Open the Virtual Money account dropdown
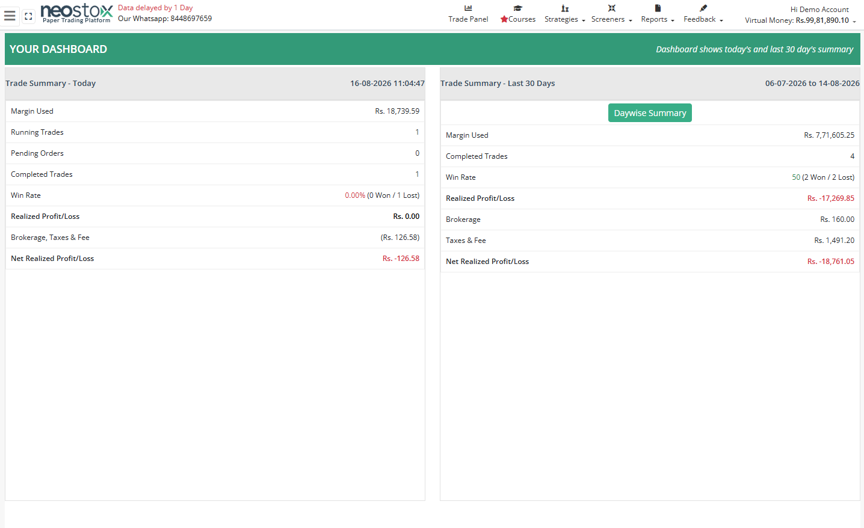864x528 pixels. pos(800,20)
